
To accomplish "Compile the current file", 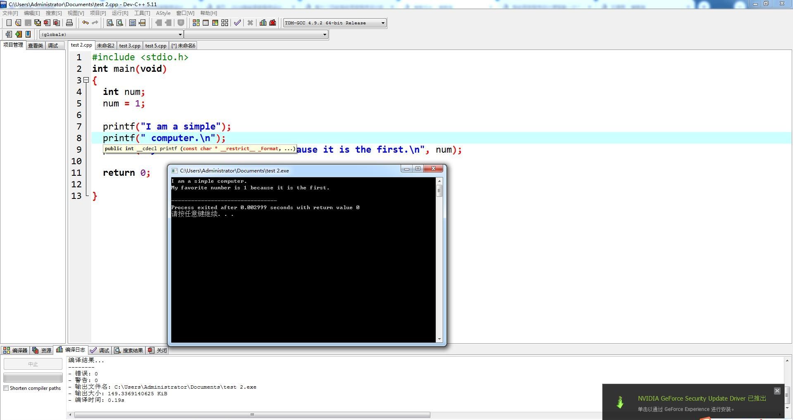I will pos(196,23).
